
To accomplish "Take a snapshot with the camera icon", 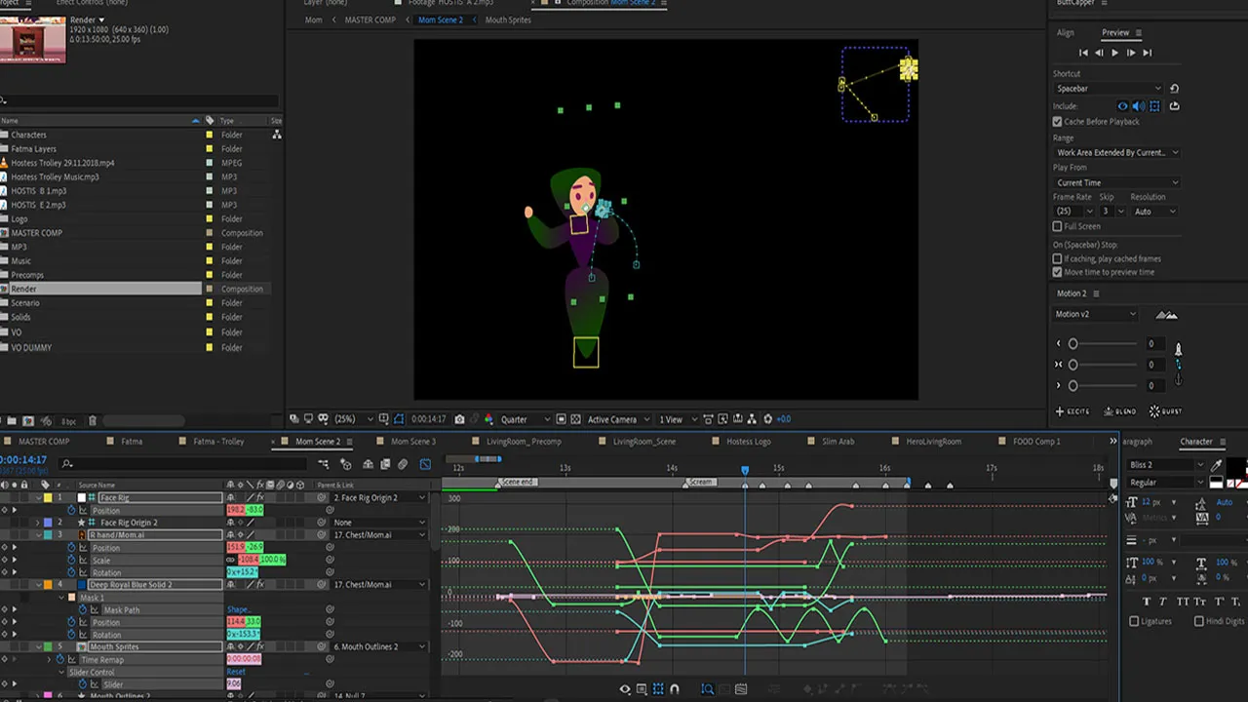I will point(459,419).
